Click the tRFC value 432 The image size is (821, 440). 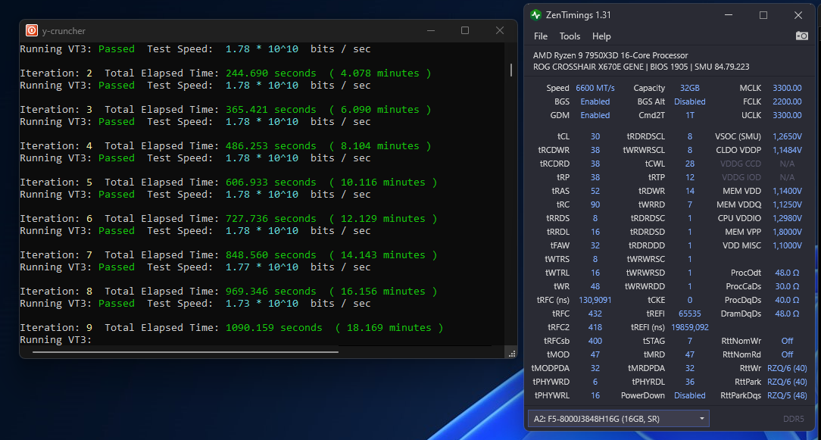click(x=595, y=314)
